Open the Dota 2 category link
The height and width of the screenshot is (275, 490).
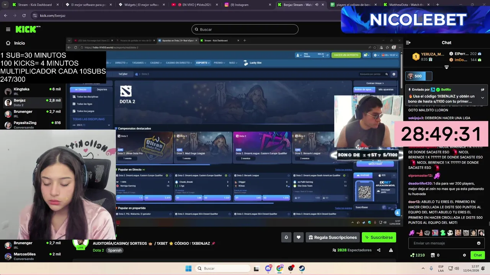tap(98, 250)
